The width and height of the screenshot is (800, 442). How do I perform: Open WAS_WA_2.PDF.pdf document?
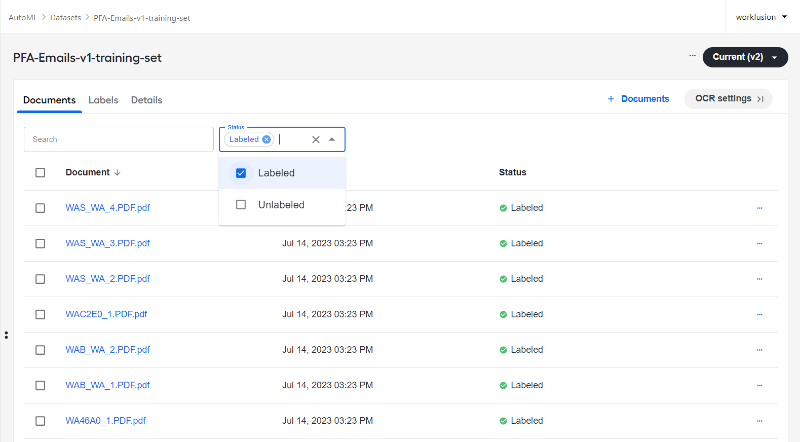[108, 279]
